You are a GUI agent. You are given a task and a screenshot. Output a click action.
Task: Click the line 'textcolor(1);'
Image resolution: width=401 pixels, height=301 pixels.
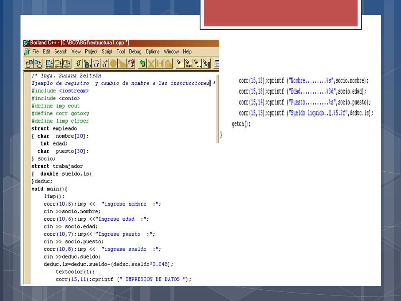75,272
